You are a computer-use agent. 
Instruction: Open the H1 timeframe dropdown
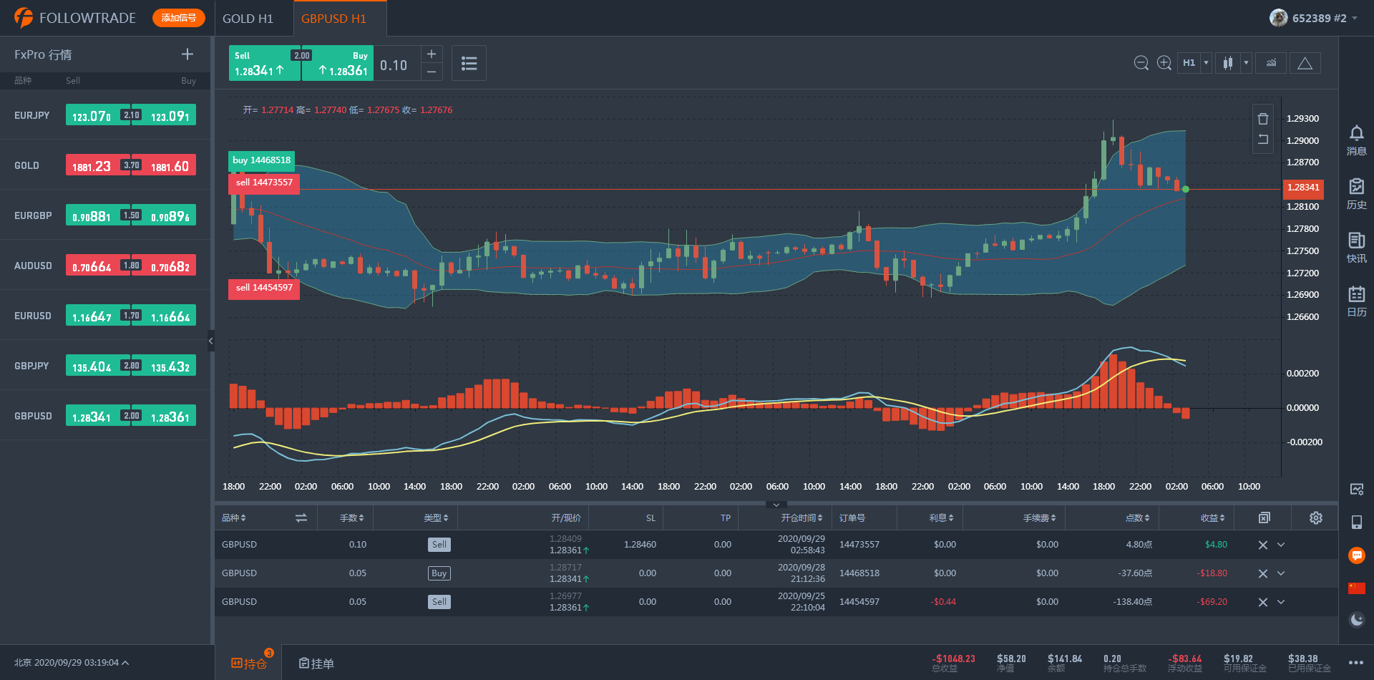1206,63
